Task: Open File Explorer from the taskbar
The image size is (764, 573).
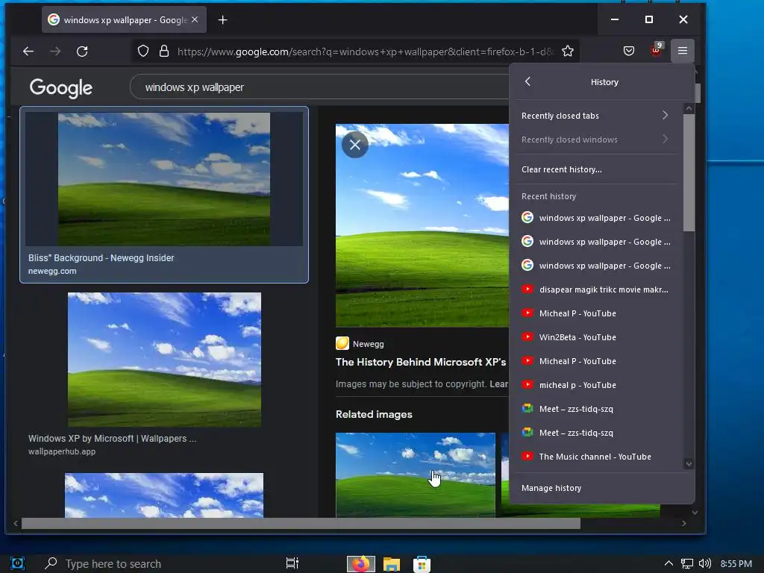Action: (391, 564)
